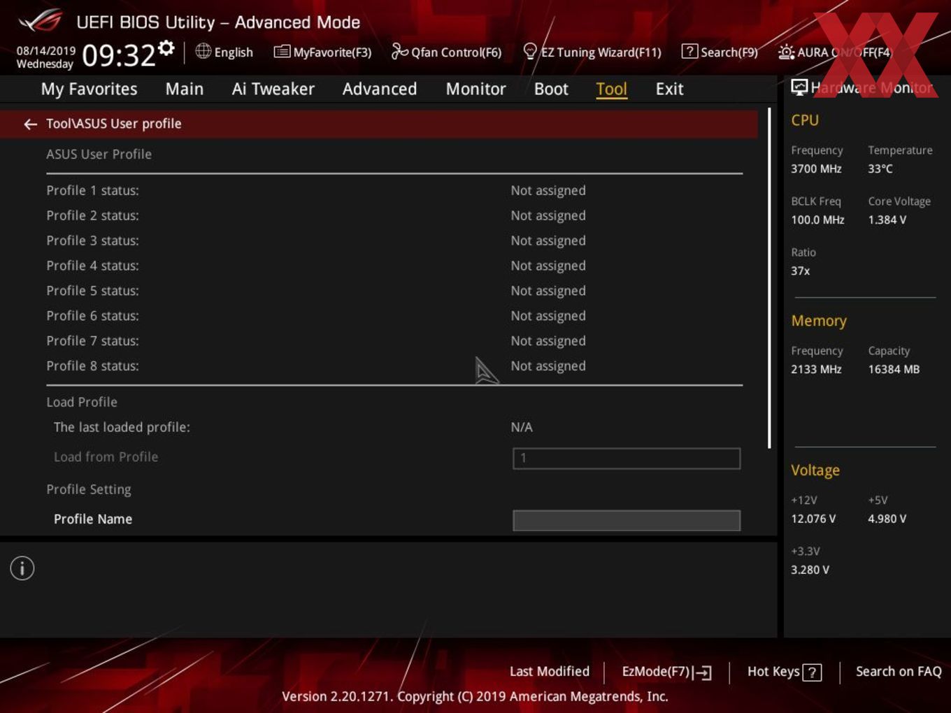
Task: Click the info circle icon
Action: coord(22,568)
